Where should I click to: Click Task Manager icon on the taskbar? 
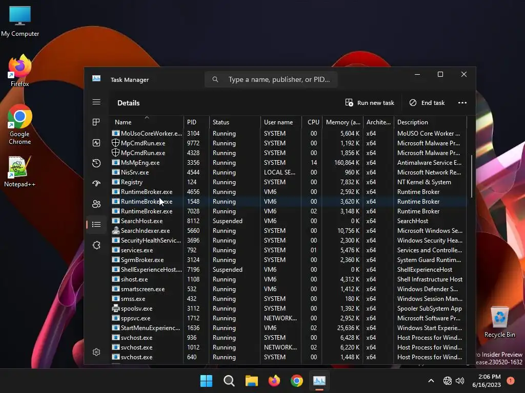tap(319, 381)
